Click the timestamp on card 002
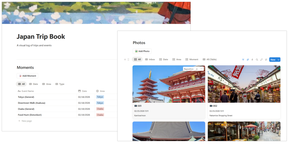Image resolution: width=290 pixels, height=144 pixels. [217, 111]
